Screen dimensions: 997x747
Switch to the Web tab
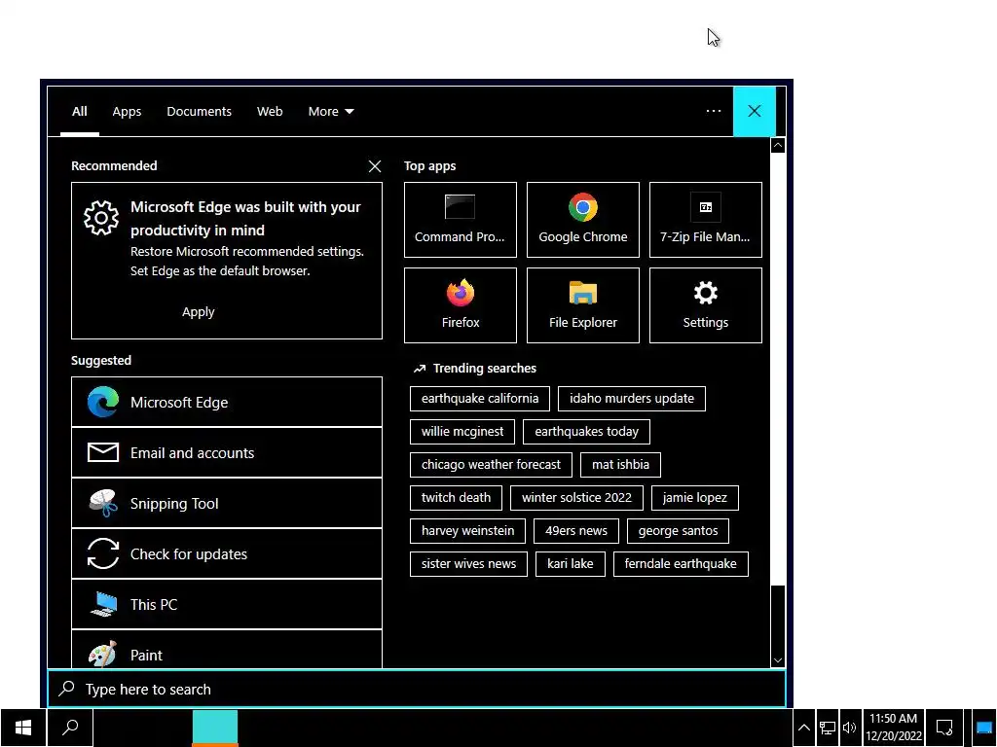pos(270,112)
